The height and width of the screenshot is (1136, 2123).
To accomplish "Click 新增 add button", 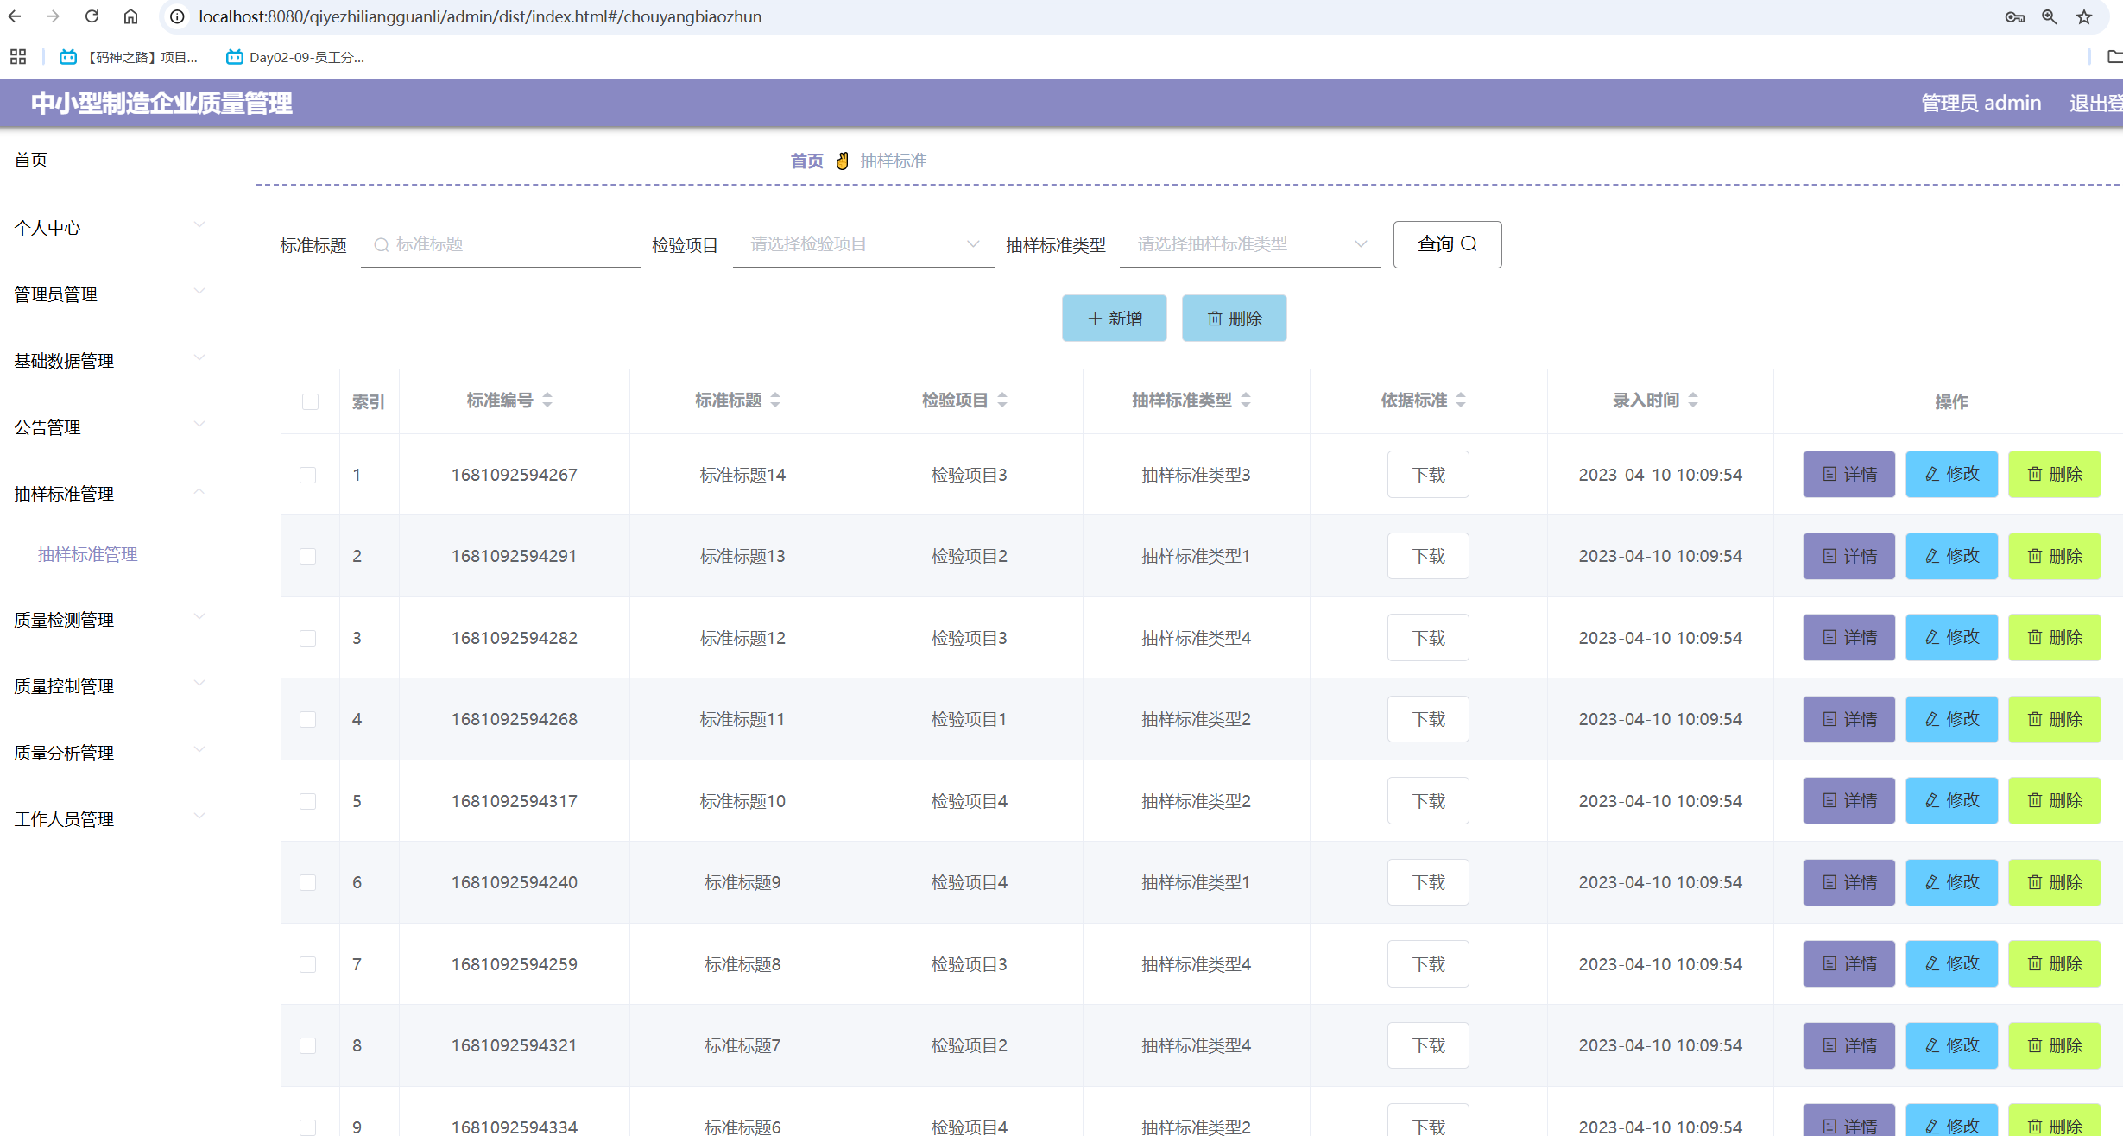I will pos(1114,318).
